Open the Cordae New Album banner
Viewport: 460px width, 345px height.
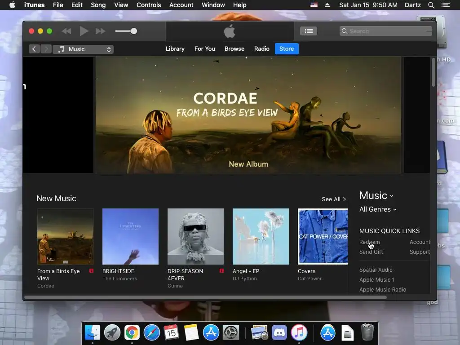click(x=248, y=115)
